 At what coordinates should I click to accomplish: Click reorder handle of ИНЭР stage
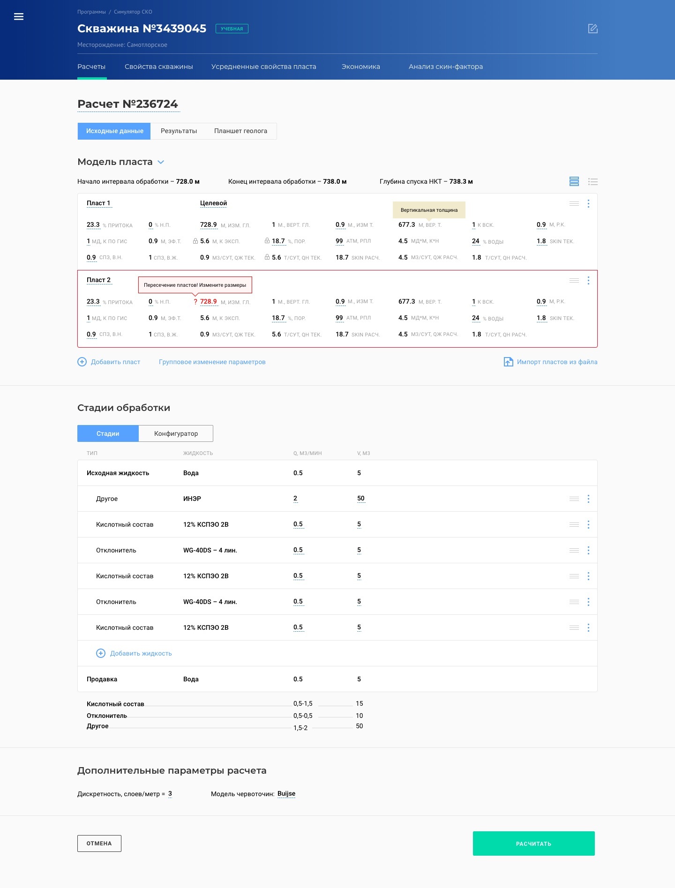574,499
